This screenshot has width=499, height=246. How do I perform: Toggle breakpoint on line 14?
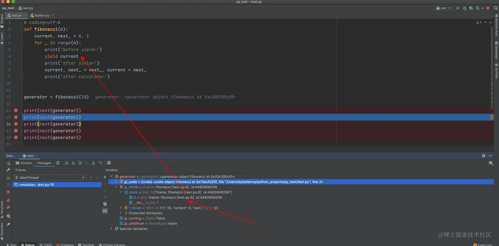point(16,110)
